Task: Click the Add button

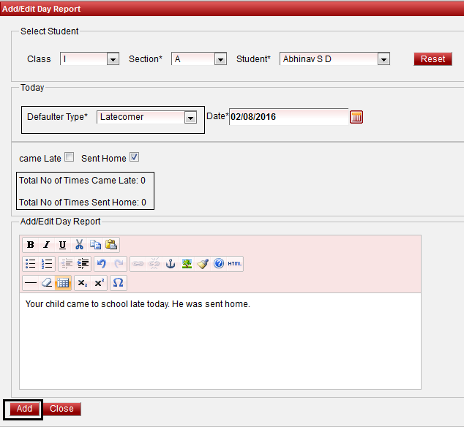Action: (x=24, y=409)
